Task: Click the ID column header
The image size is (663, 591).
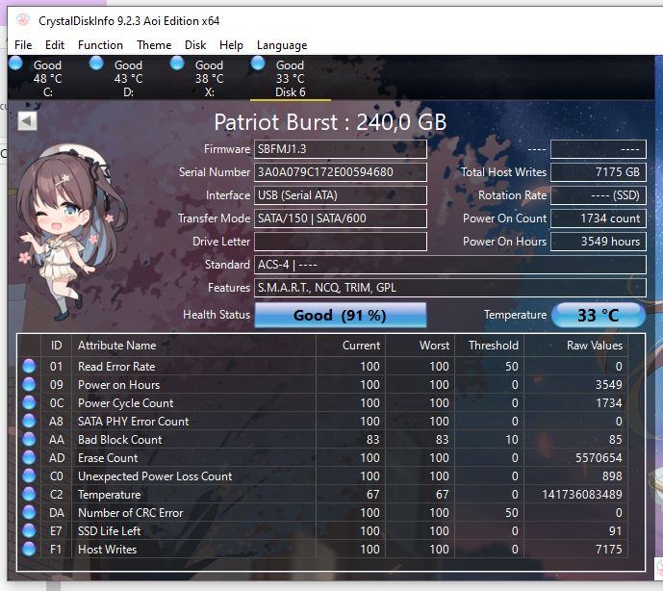Action: 56,346
